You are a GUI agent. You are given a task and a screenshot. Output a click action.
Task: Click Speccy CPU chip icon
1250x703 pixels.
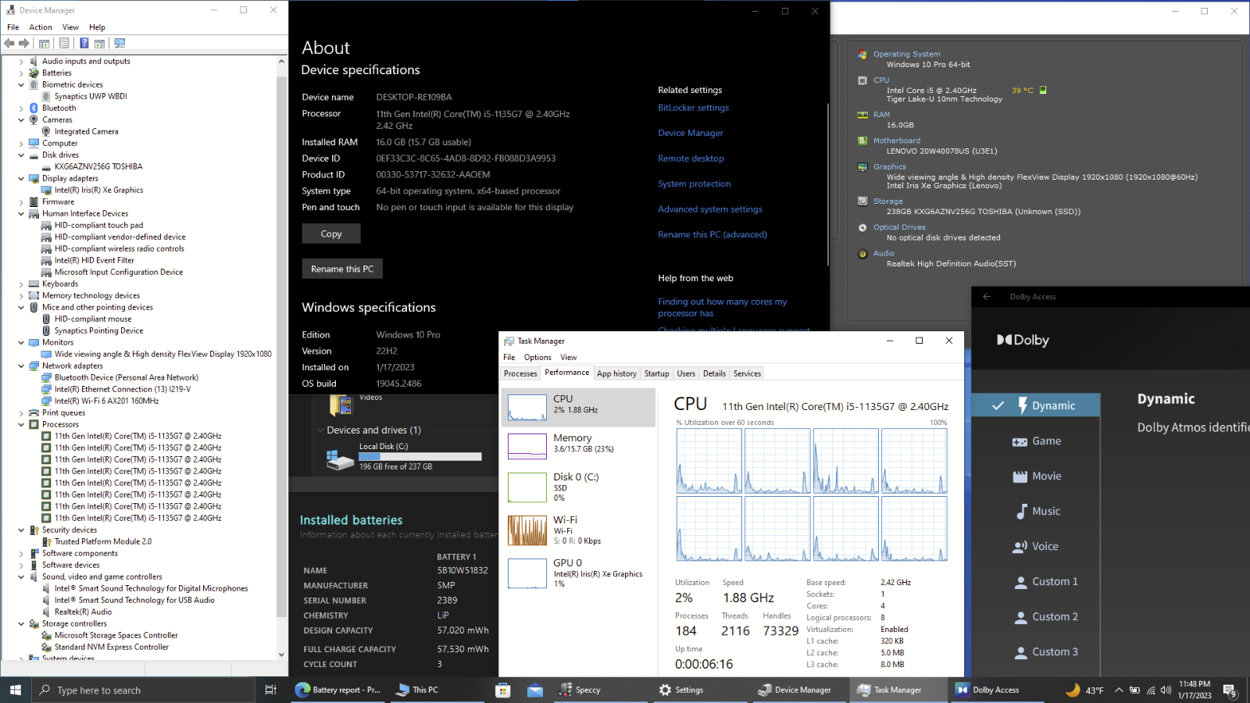click(x=862, y=80)
